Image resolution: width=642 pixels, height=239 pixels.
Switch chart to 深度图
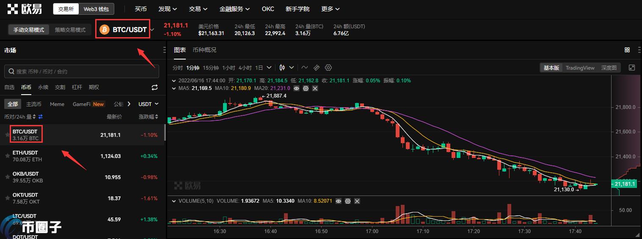(609, 68)
